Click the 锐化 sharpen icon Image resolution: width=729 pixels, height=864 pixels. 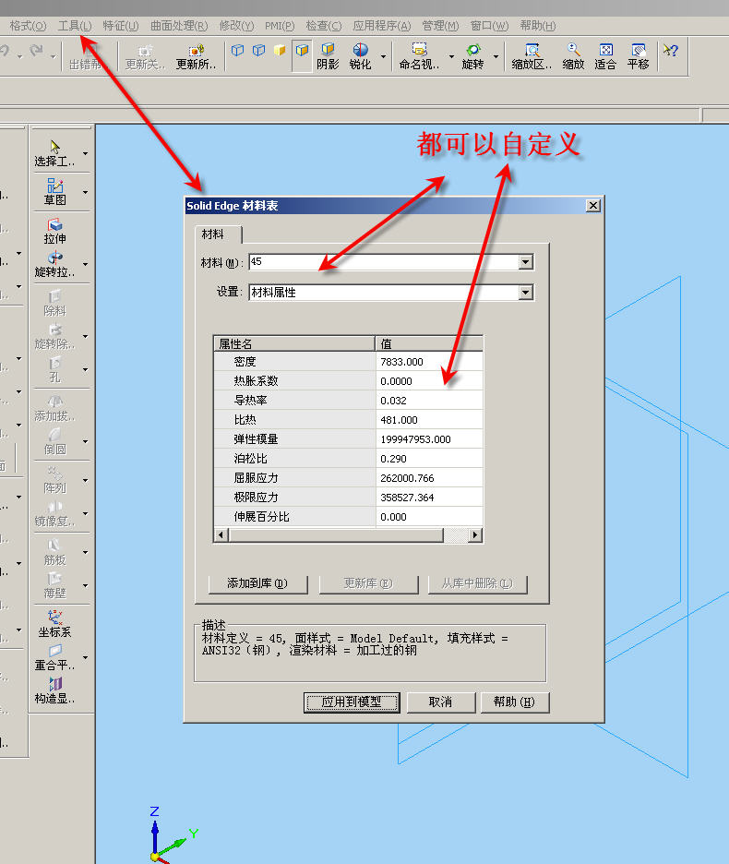pyautogui.click(x=361, y=56)
